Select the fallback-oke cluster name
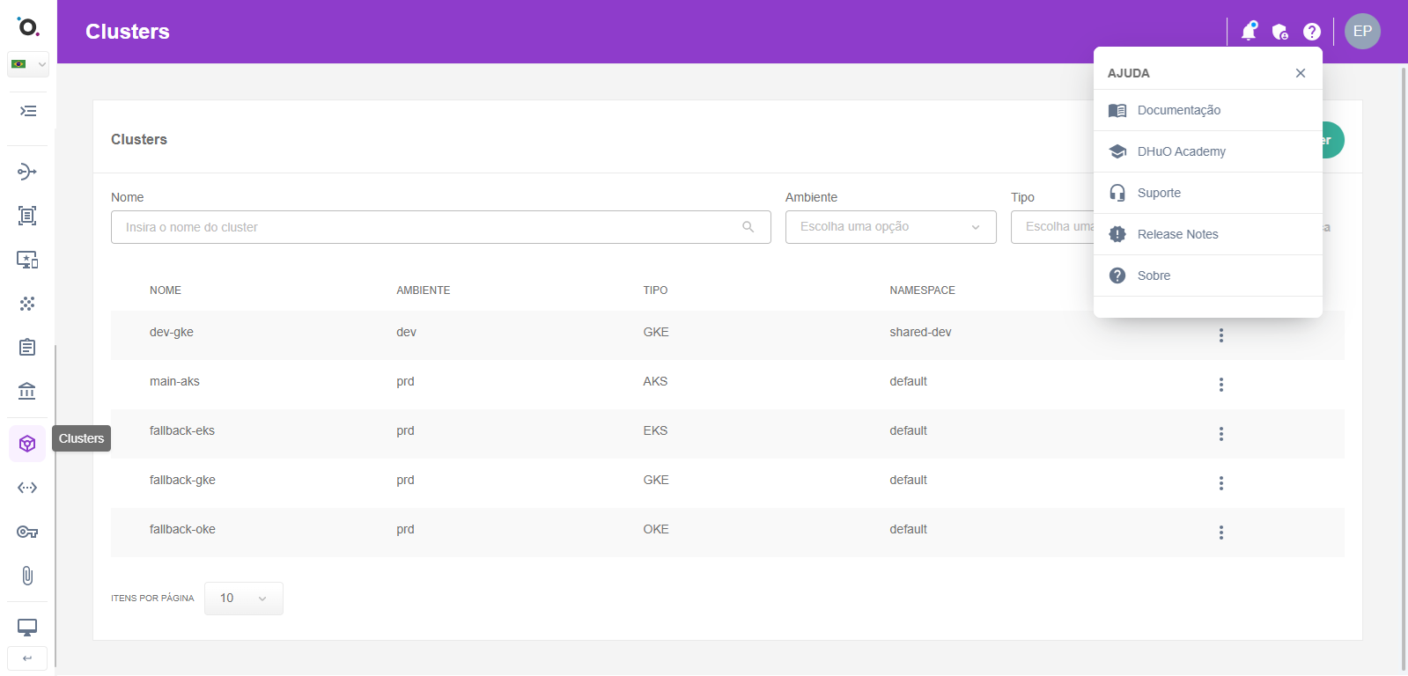Screen dimensions: 1408x676 [x=182, y=529]
